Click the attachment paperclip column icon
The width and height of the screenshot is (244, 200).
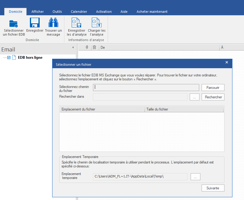87,47
